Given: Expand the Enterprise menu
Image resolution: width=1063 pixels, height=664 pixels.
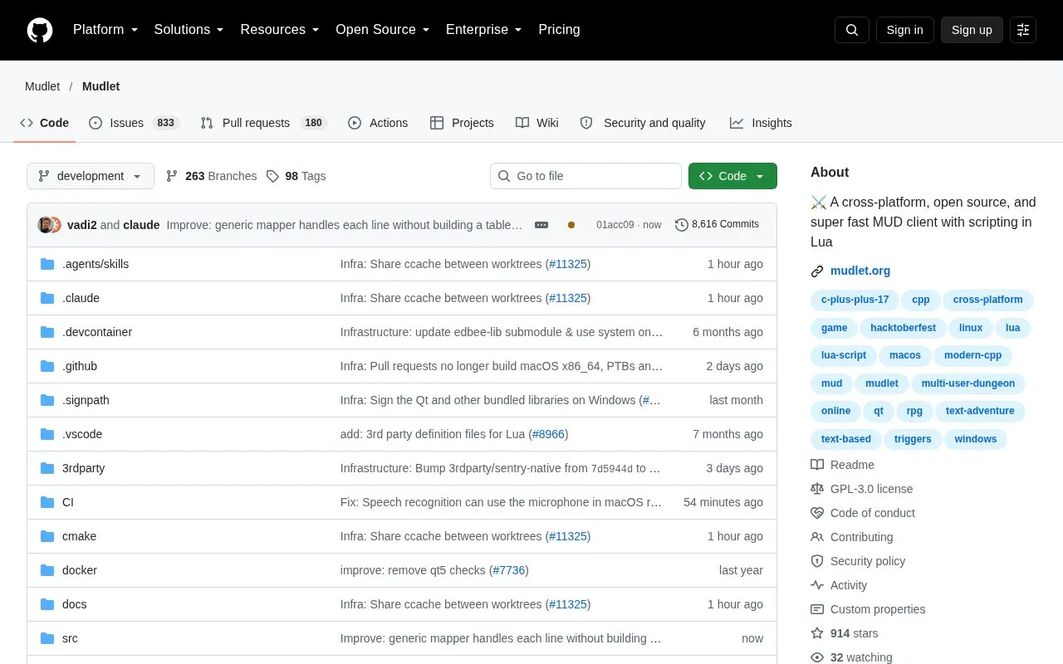Looking at the screenshot, I should pos(484,30).
